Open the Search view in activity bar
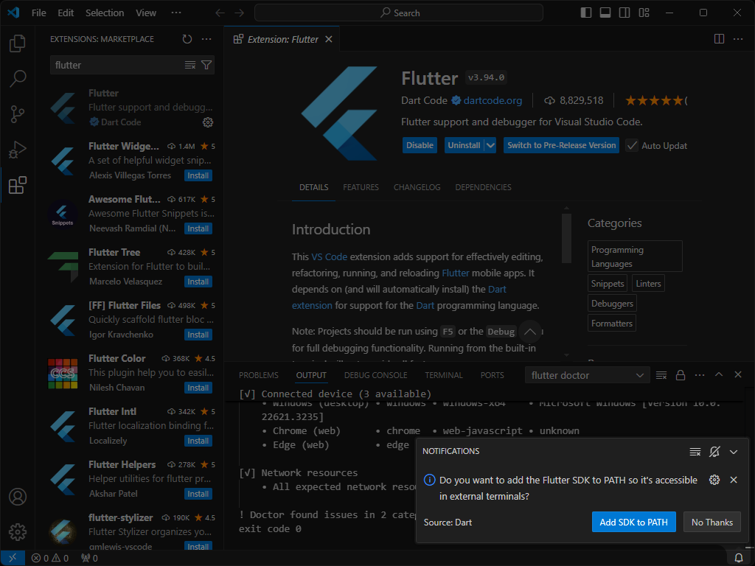Image resolution: width=755 pixels, height=566 pixels. [x=18, y=78]
